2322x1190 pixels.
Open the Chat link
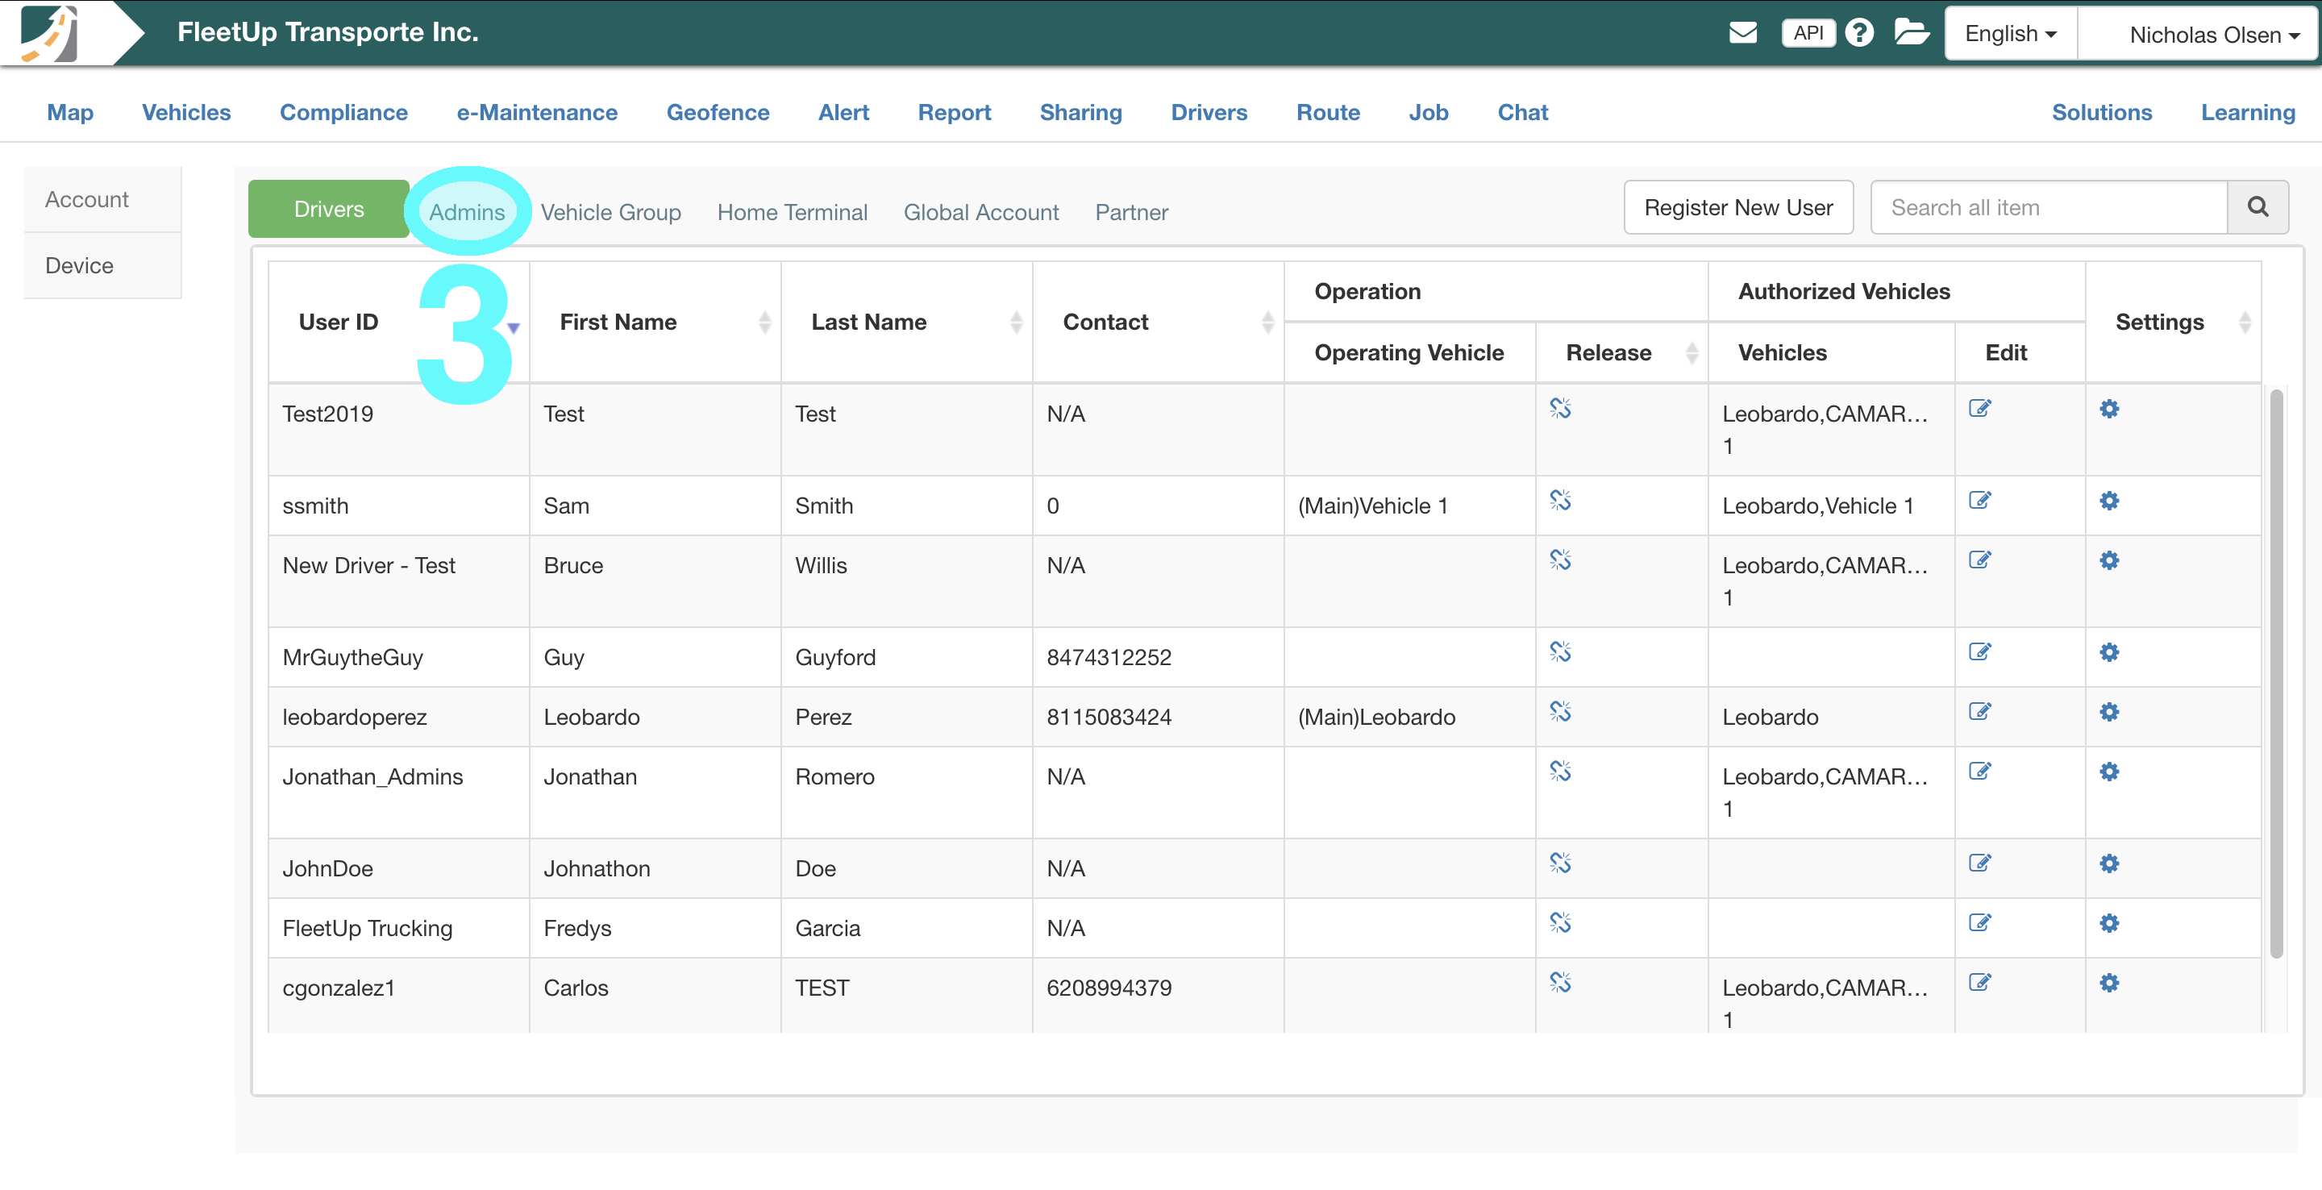[1522, 112]
